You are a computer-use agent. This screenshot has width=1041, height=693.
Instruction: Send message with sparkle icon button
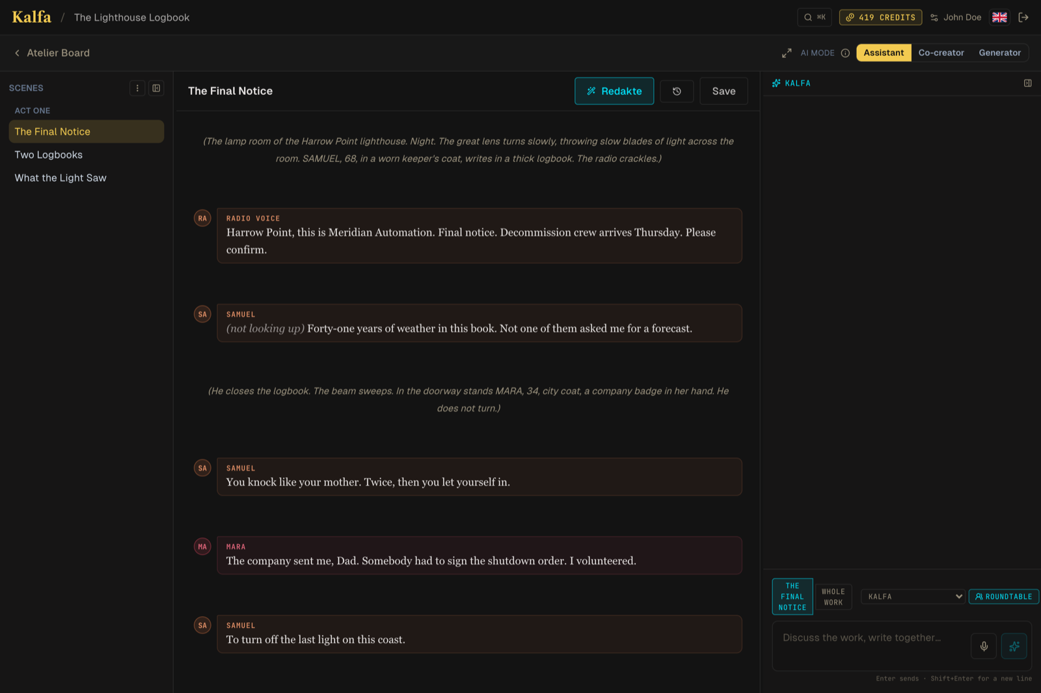1014,646
